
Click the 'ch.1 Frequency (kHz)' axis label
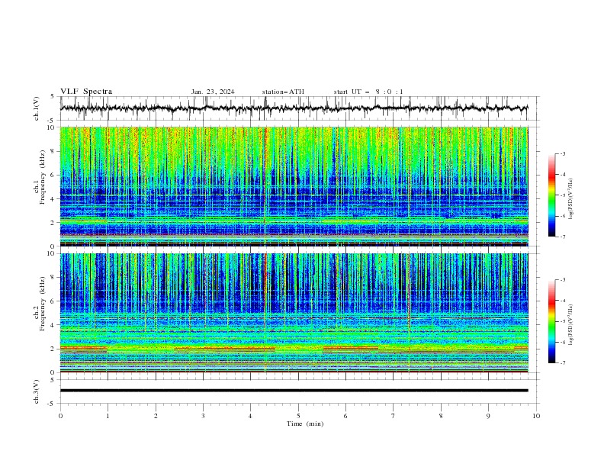click(40, 178)
